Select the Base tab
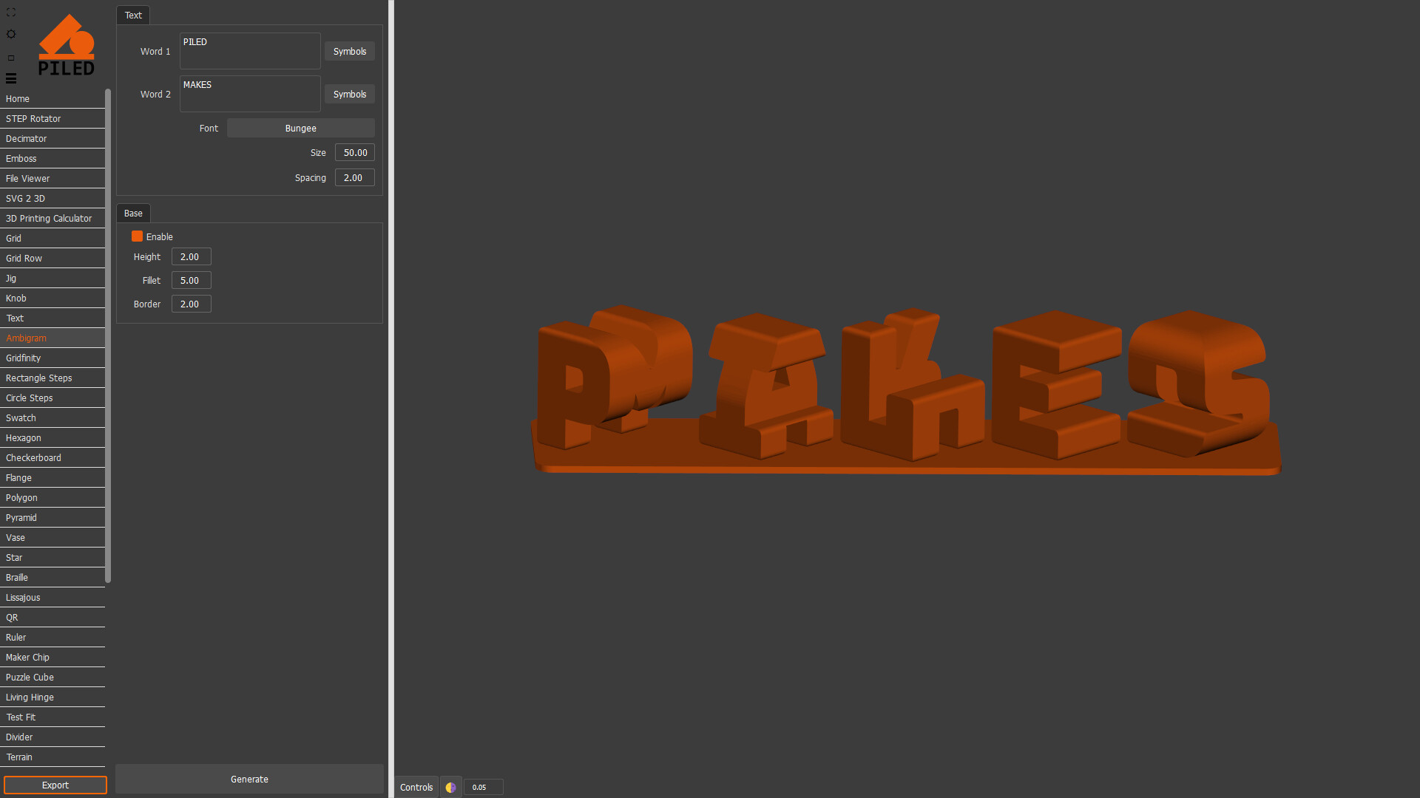The image size is (1420, 798). pos(133,214)
